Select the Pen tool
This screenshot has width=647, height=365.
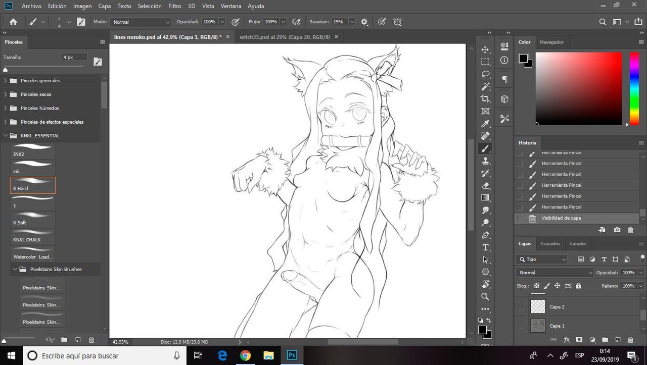(x=485, y=235)
